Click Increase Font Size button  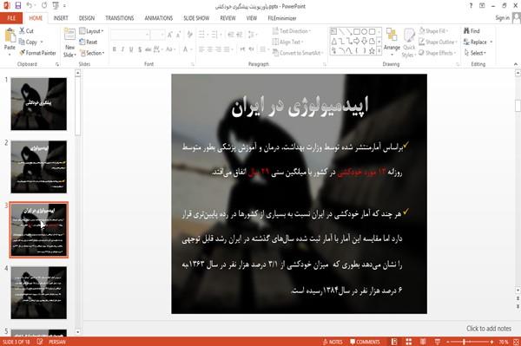click(x=170, y=35)
